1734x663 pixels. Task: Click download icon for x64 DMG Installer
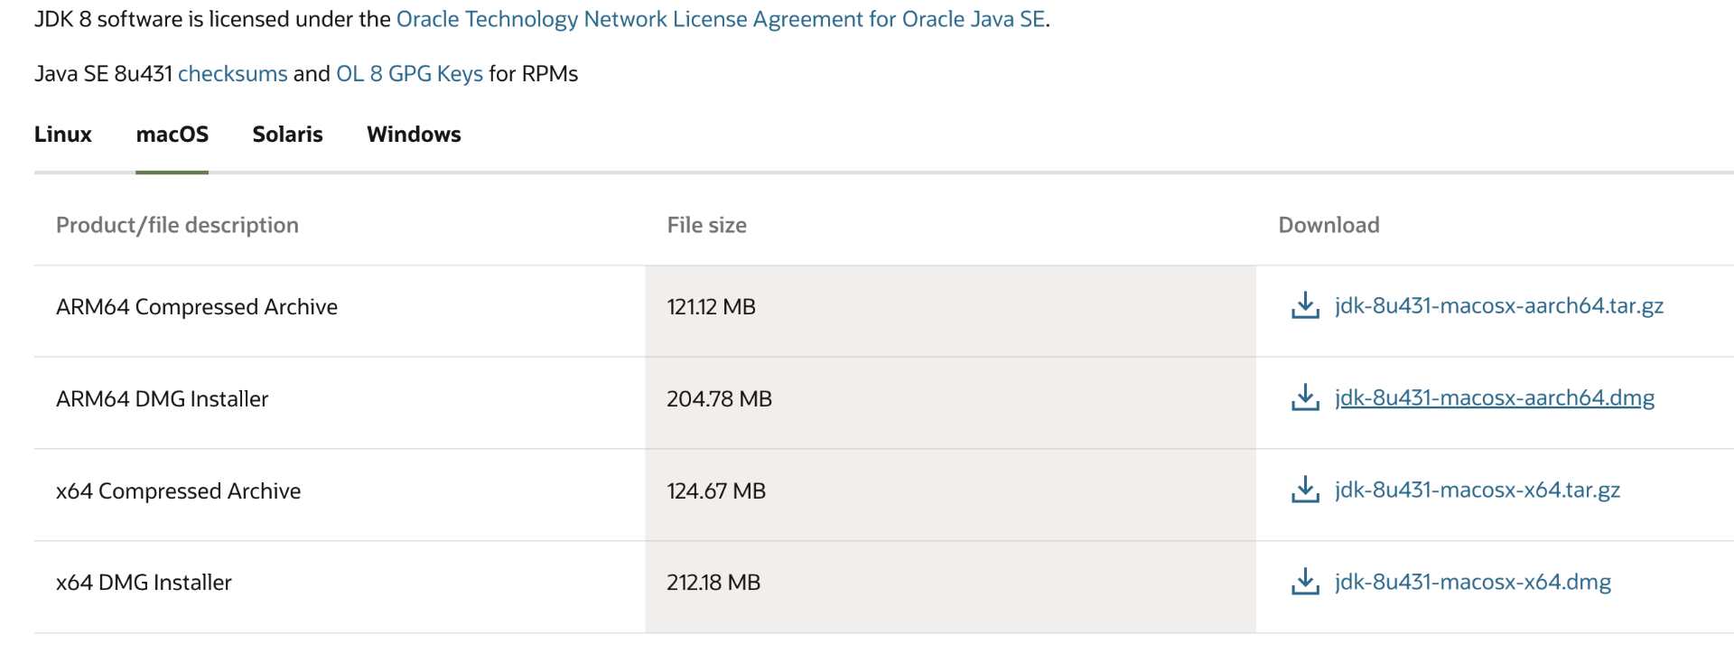[1305, 583]
